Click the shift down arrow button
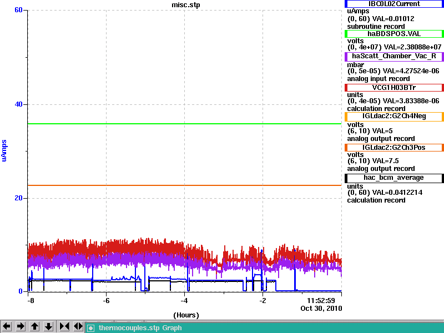The image size is (444, 333). pyautogui.click(x=48, y=326)
